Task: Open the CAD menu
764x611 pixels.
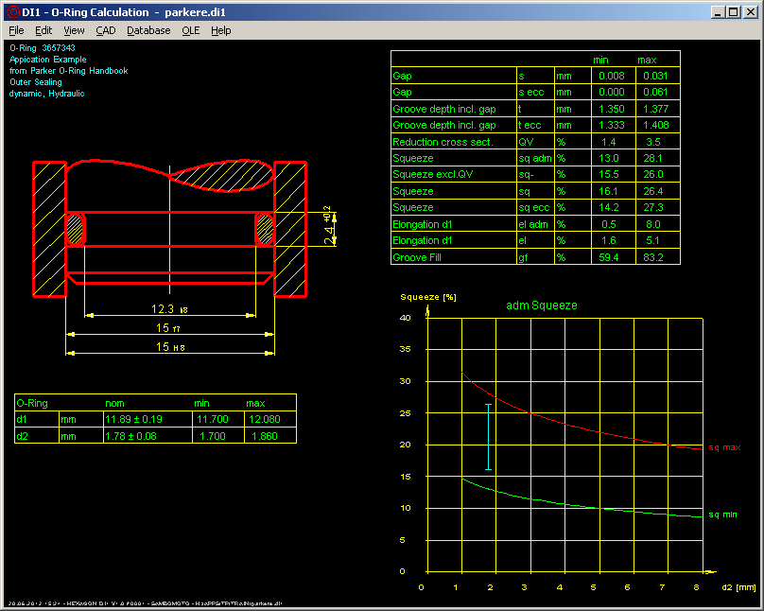Action: (105, 30)
